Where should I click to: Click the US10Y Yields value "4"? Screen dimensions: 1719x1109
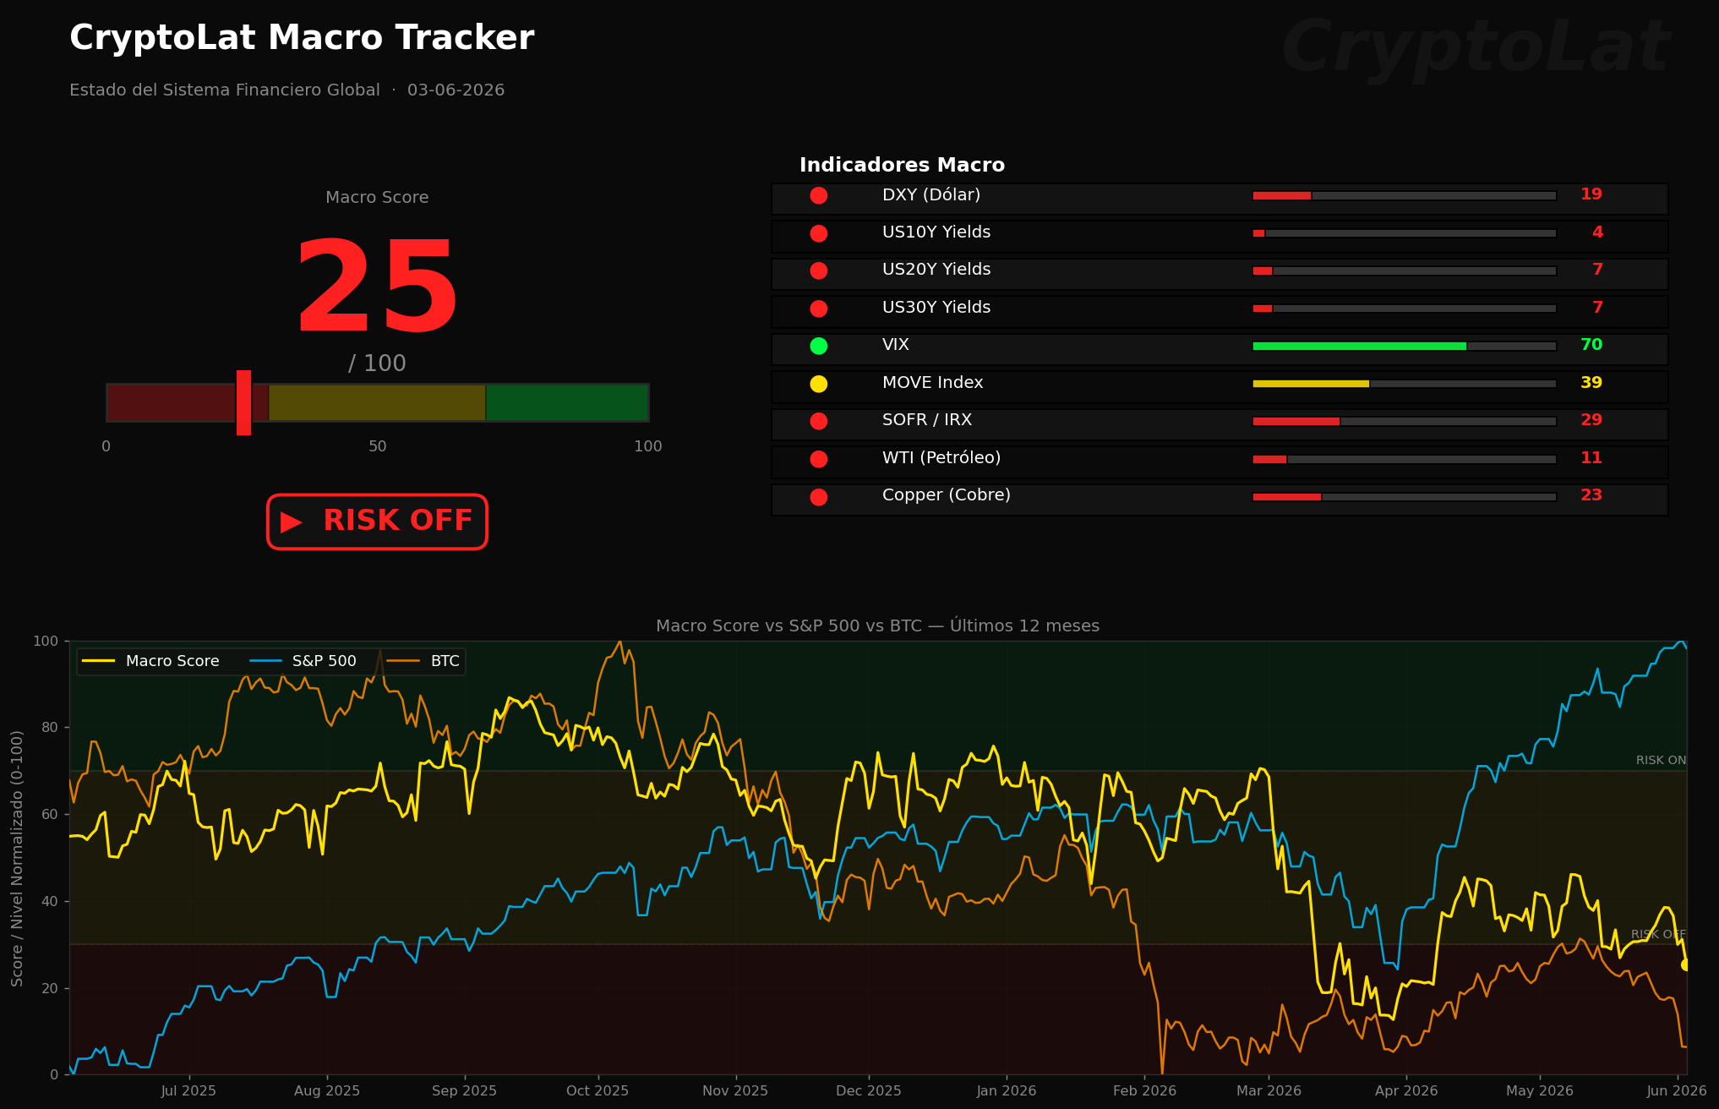pos(1597,232)
